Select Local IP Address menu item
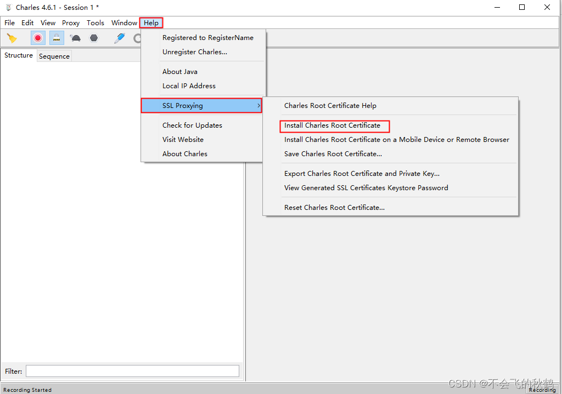The width and height of the screenshot is (562, 394). coord(203,86)
